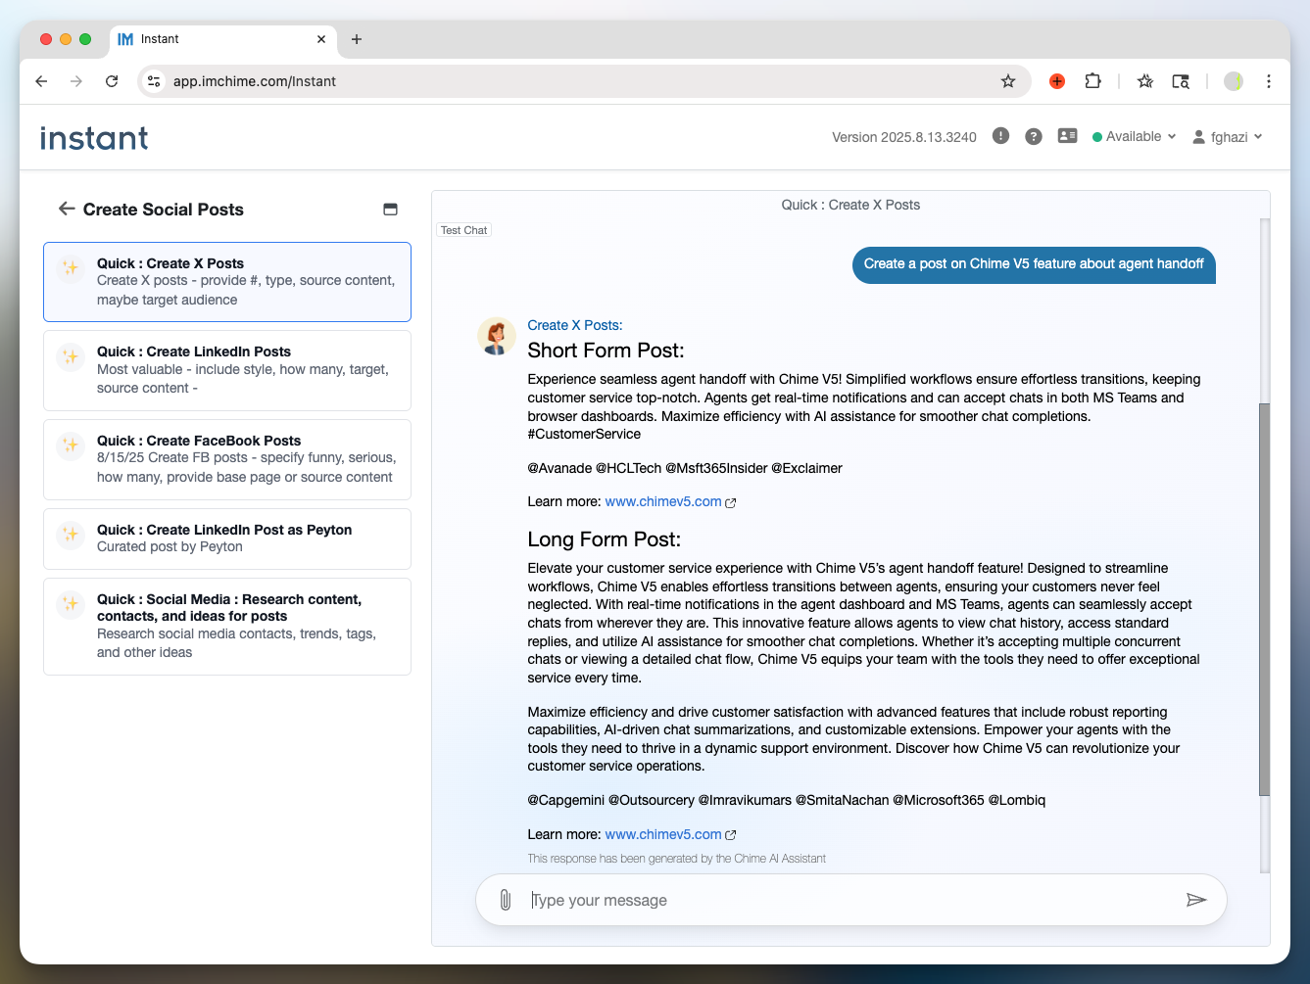Click the @Capgemini @Outsourcery mentions line
The width and height of the screenshot is (1310, 984).
pos(786,800)
